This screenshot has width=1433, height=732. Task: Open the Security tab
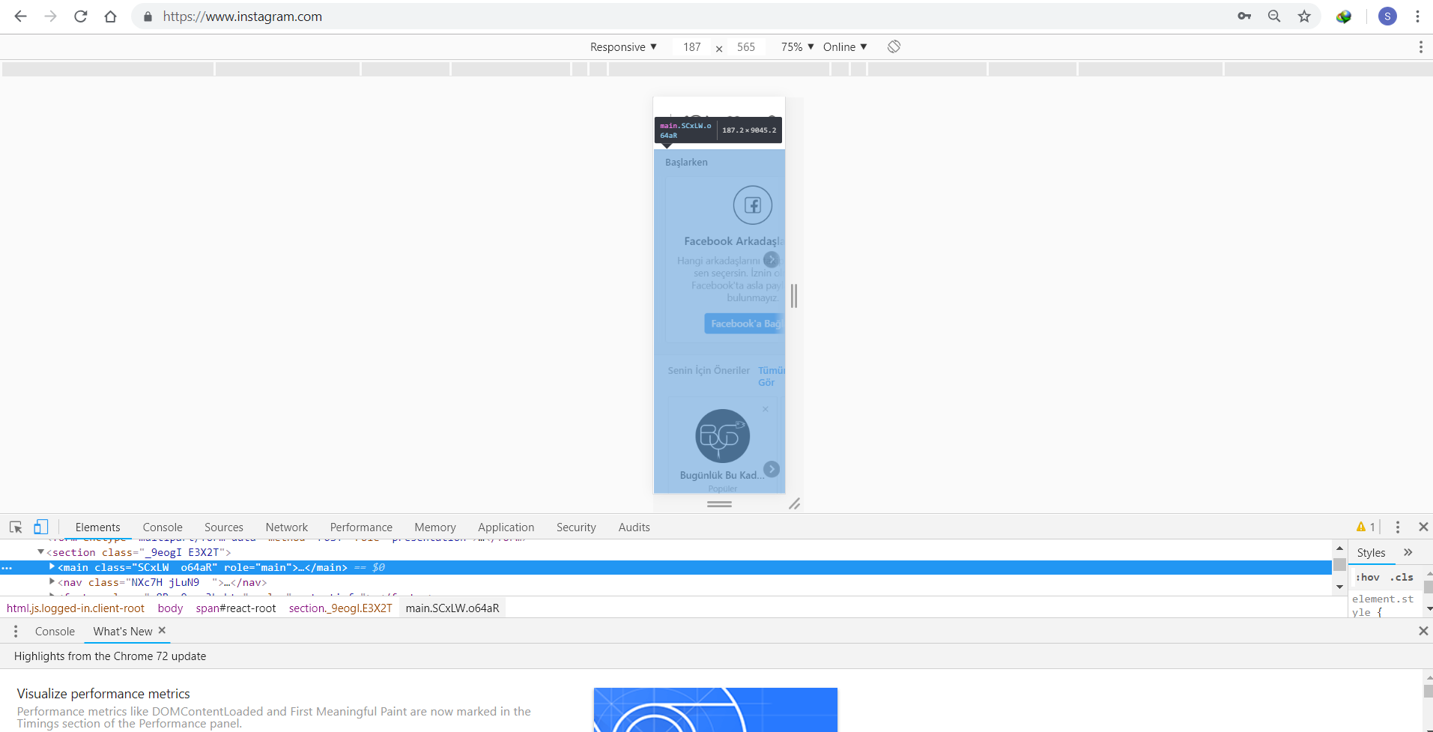tap(576, 527)
